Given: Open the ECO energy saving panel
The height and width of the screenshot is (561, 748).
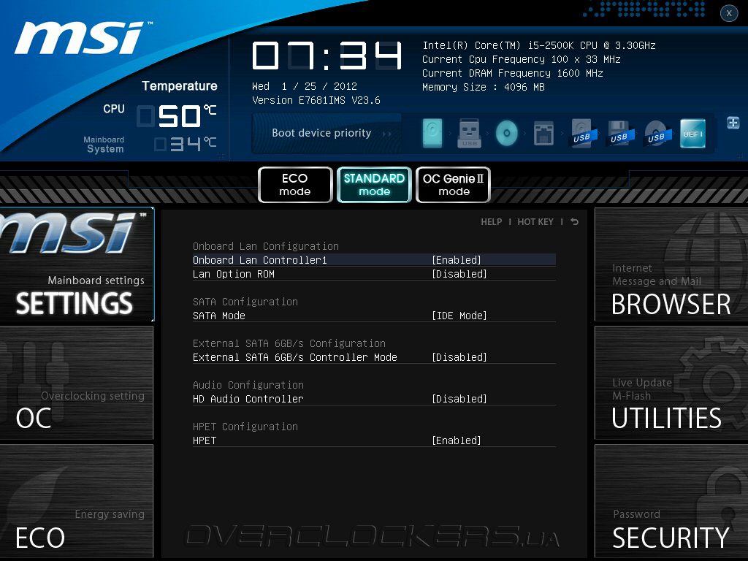Looking at the screenshot, I should pos(77,501).
